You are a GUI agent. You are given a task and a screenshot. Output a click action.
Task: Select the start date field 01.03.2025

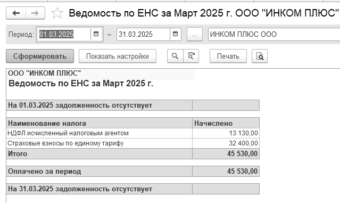(64, 34)
